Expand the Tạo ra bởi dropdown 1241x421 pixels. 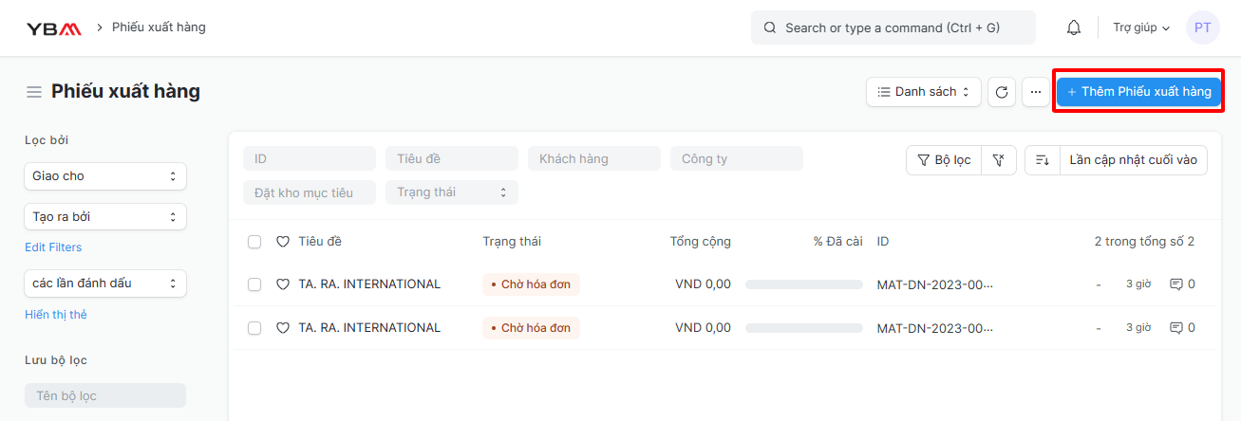point(105,217)
